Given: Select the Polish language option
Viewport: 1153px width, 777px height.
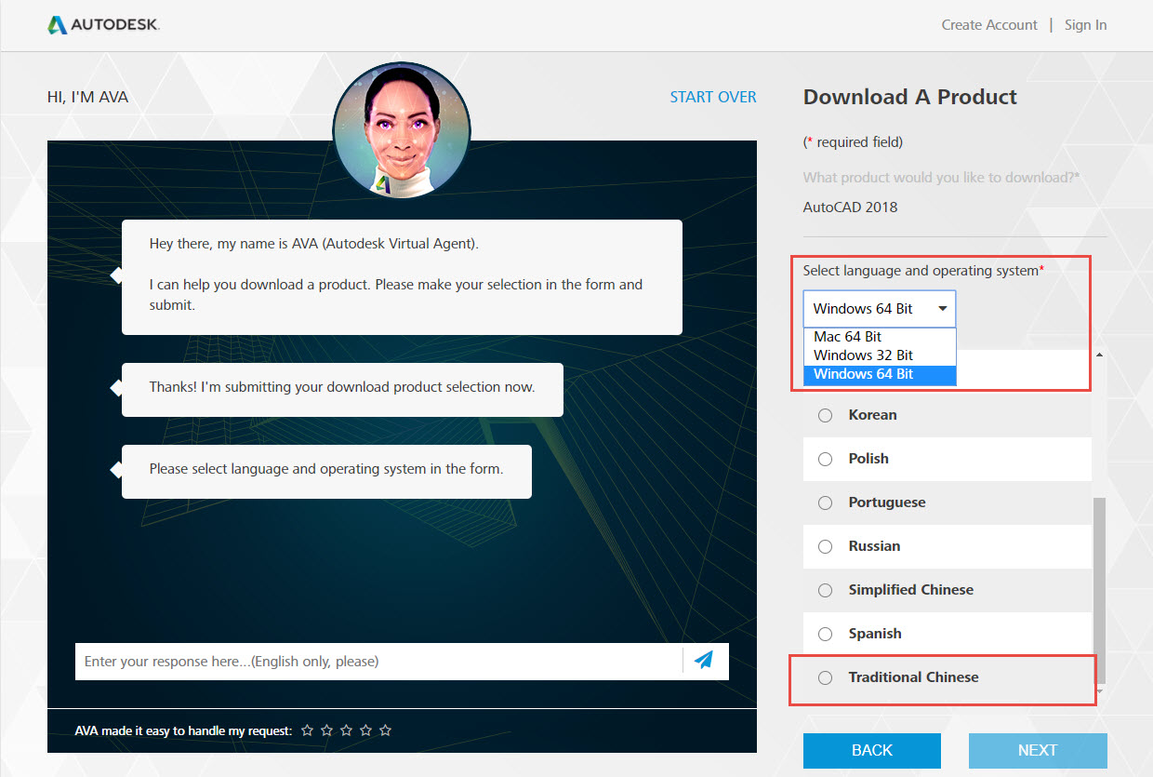Looking at the screenshot, I should pyautogui.click(x=947, y=459).
